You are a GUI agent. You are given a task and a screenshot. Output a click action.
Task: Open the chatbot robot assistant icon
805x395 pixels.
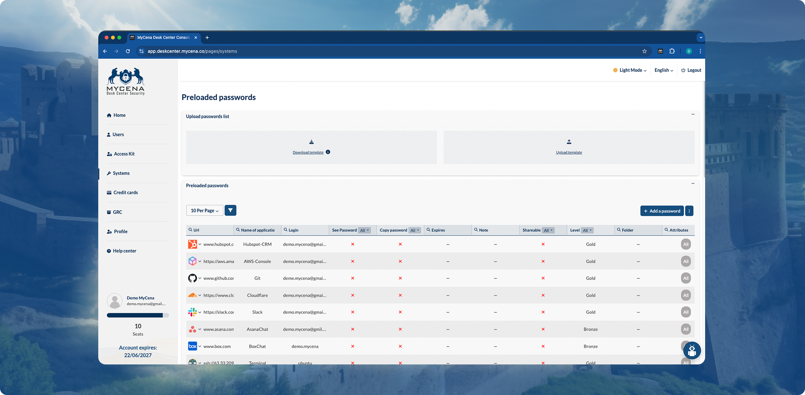click(x=692, y=350)
